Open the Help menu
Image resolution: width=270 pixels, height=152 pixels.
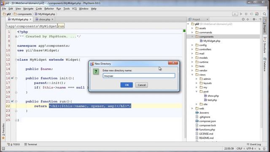(x=94, y=8)
